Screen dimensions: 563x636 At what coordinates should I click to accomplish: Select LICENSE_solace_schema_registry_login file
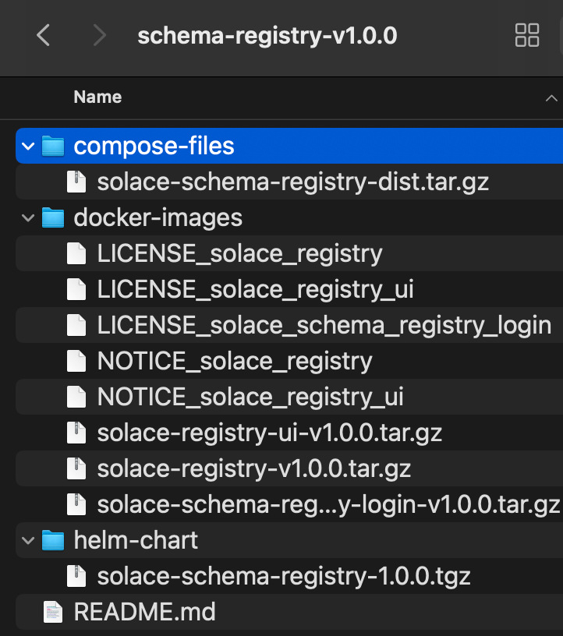(x=324, y=325)
